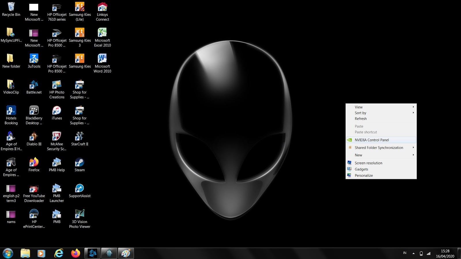
Task: Select the HP ePrintCenter shortcut
Action: 34,219
